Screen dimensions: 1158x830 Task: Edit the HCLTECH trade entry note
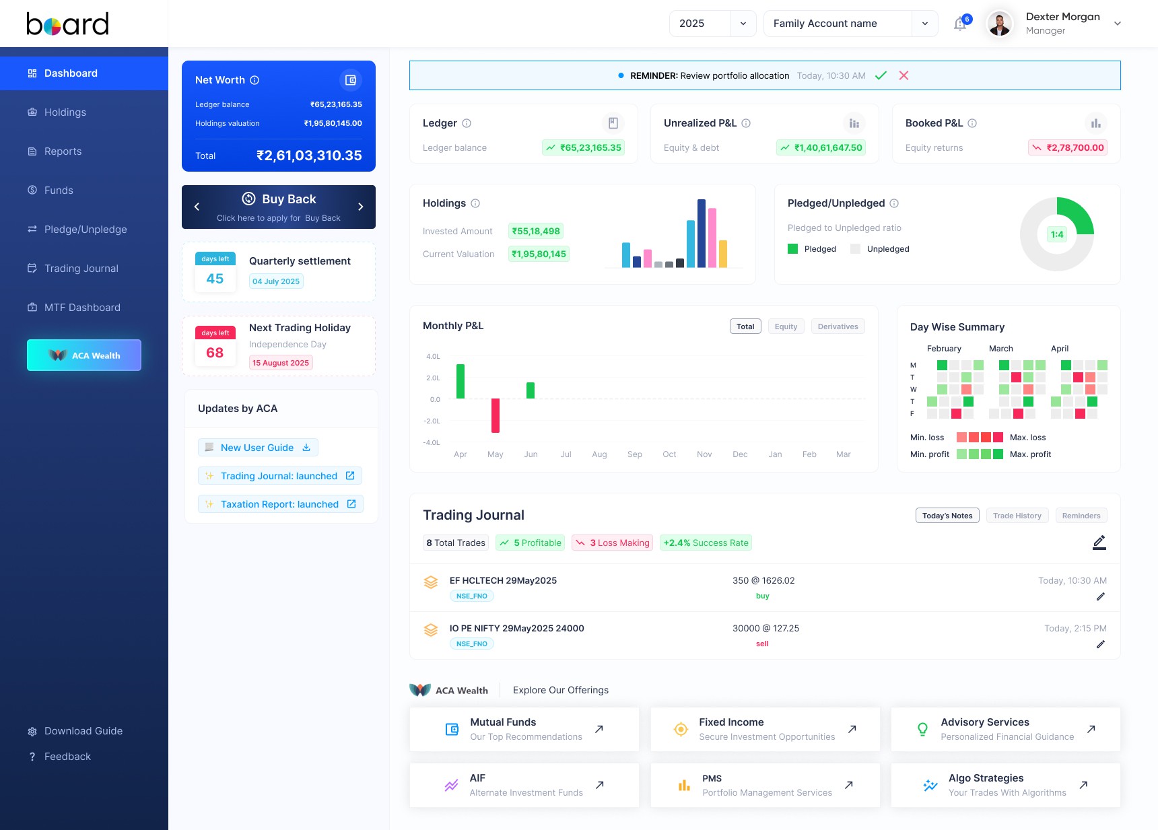1100,596
